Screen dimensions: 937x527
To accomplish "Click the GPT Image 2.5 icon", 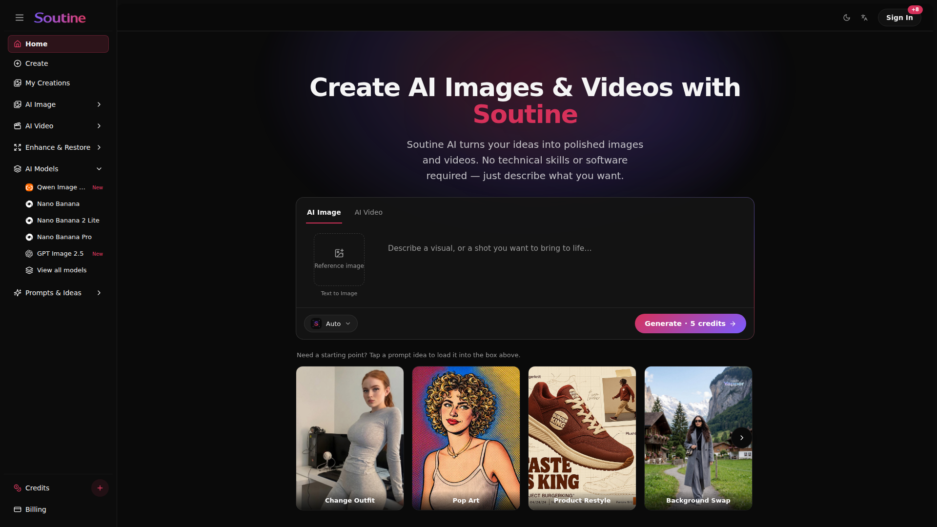I will click(x=29, y=254).
